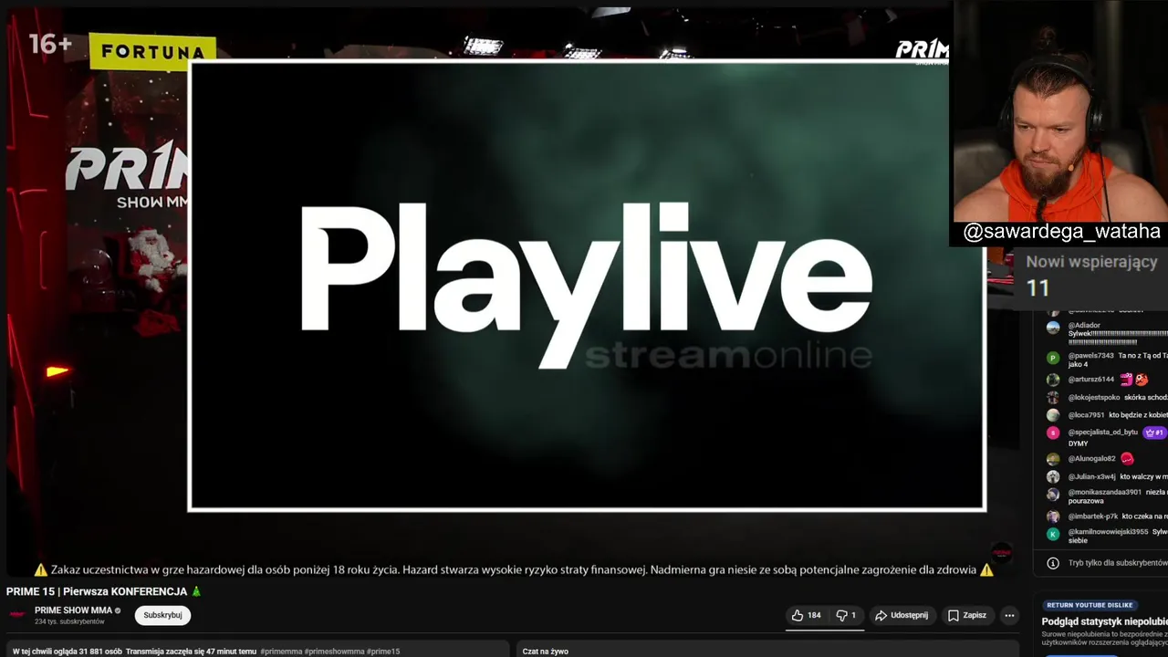1168x657 pixels.
Task: Click the @lokojestspoko chat avatar
Action: point(1053,397)
